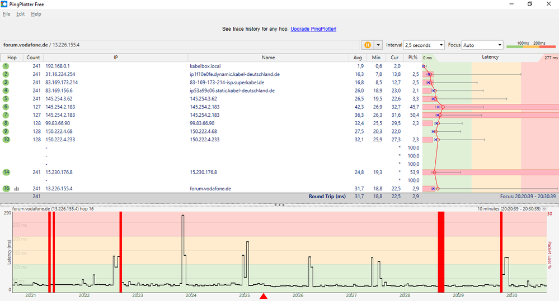Select IP 145.254.3.62 in the IP column

[x=59, y=99]
